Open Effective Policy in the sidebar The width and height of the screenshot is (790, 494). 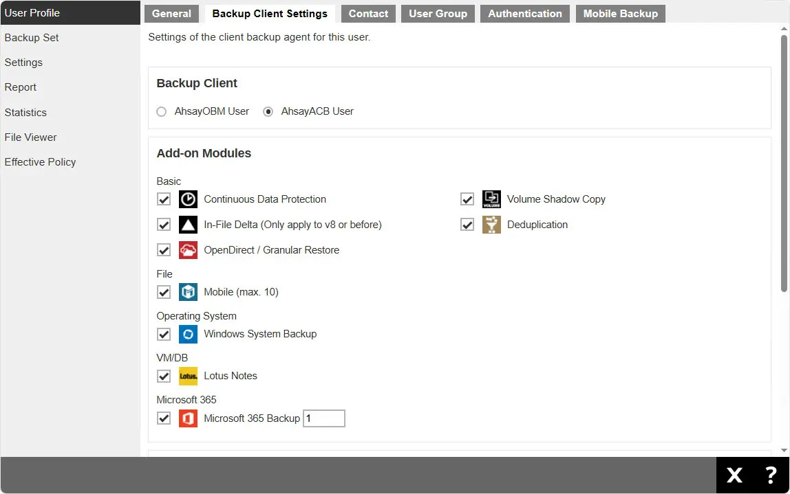point(40,162)
